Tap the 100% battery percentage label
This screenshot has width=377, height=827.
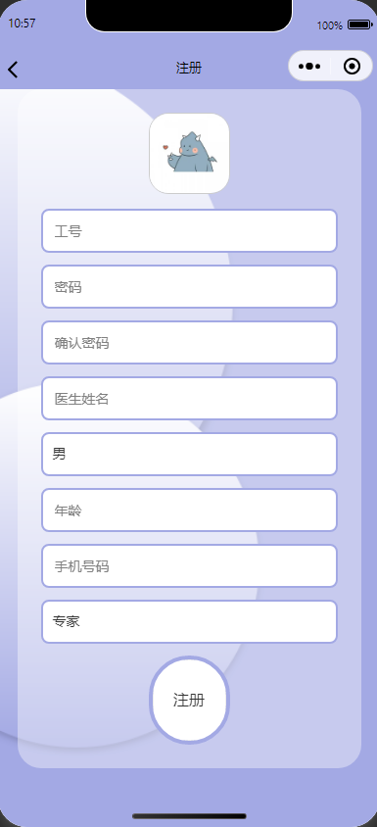pos(330,25)
